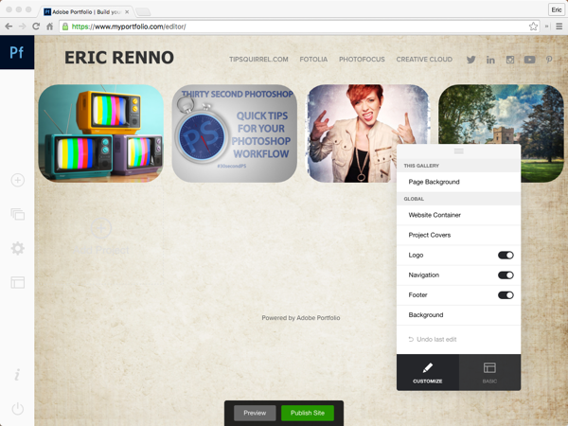Click the browser home icon

(x=49, y=27)
